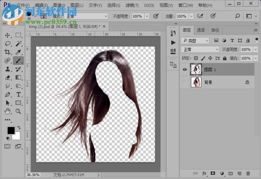Choose the Horizontal Type tool
The image size is (261, 179).
[x=18, y=94]
